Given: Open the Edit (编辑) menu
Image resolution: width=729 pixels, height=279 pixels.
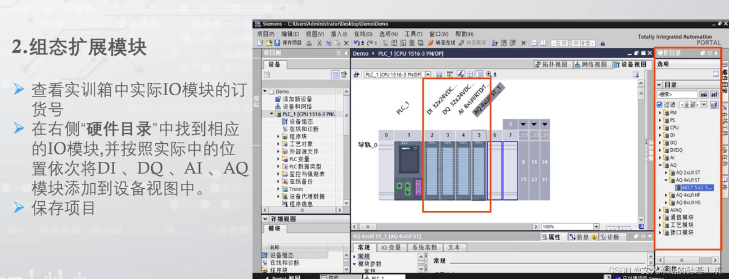Looking at the screenshot, I should (290, 34).
